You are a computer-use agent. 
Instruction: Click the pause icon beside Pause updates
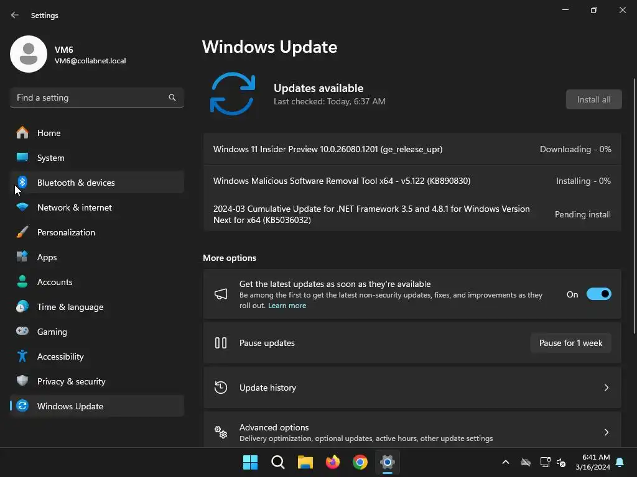coord(221,343)
